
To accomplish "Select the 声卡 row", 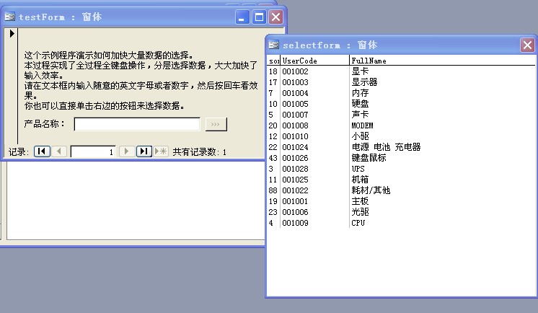I will pos(402,115).
